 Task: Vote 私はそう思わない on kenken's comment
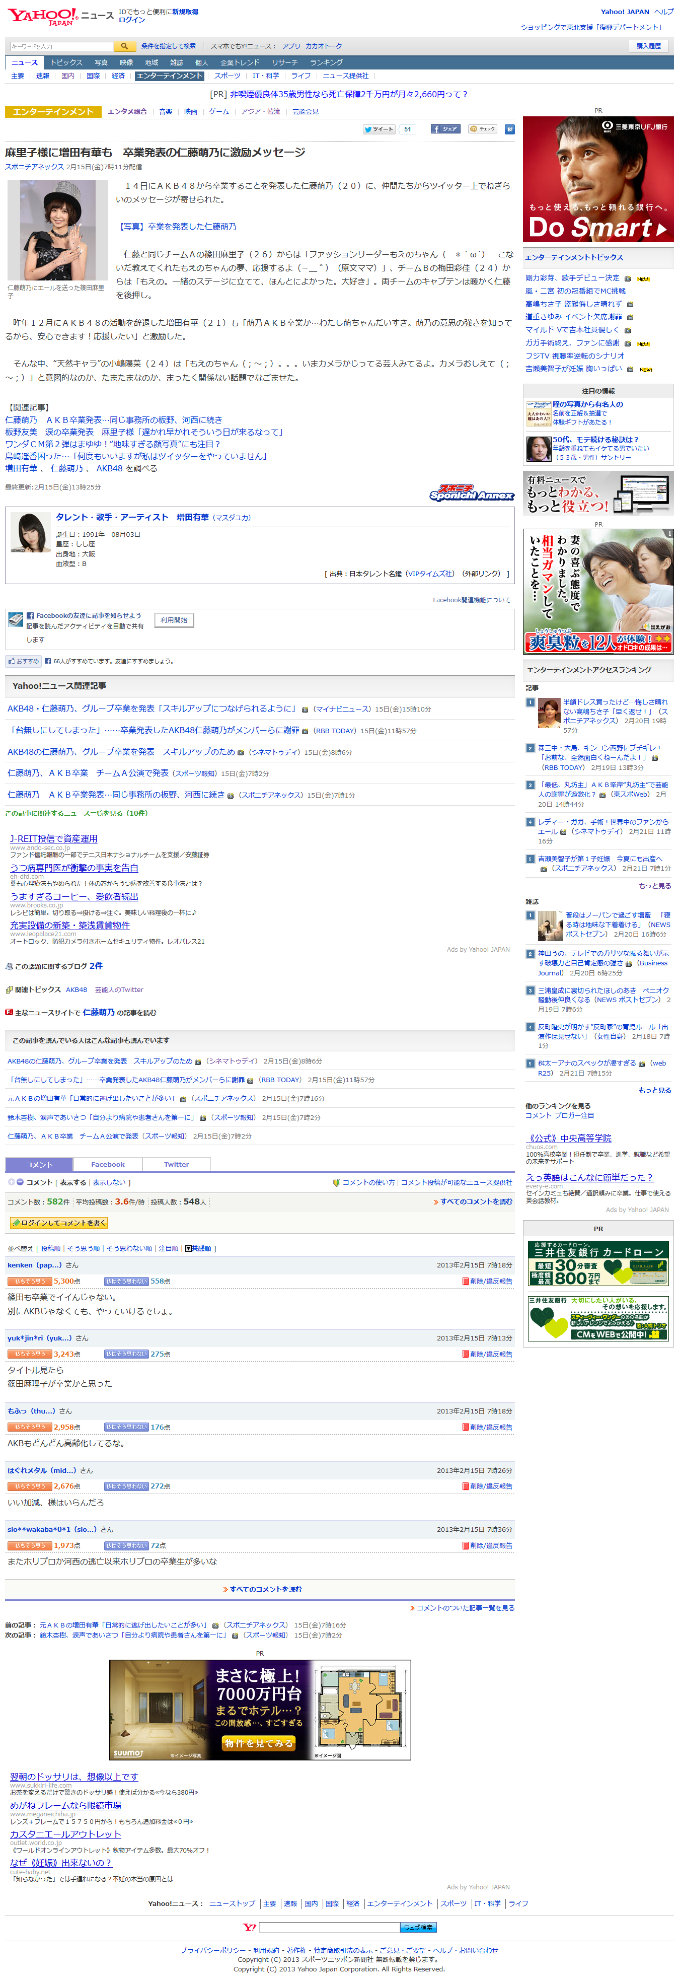pos(126,1281)
